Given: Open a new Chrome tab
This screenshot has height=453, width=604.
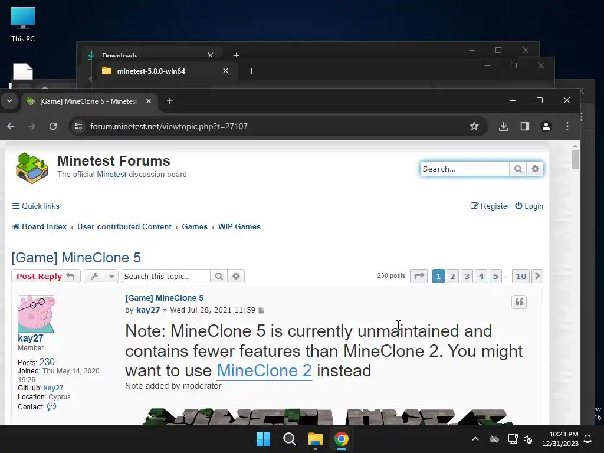Looking at the screenshot, I should pos(169,101).
